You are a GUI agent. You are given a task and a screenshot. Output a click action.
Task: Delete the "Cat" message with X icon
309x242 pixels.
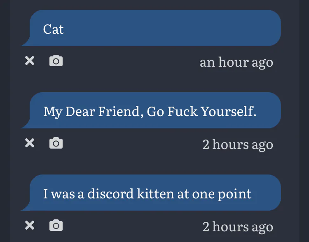30,61
